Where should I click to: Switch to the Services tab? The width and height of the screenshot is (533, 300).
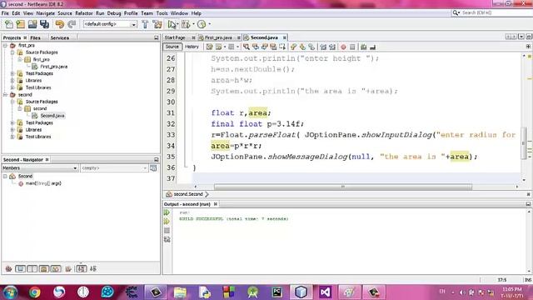[x=59, y=37]
